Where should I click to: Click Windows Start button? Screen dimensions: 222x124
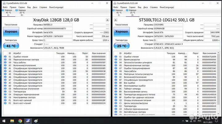pyautogui.click(x=4, y=121)
